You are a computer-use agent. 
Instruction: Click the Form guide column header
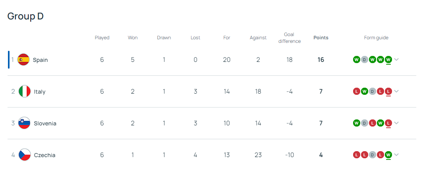(376, 38)
